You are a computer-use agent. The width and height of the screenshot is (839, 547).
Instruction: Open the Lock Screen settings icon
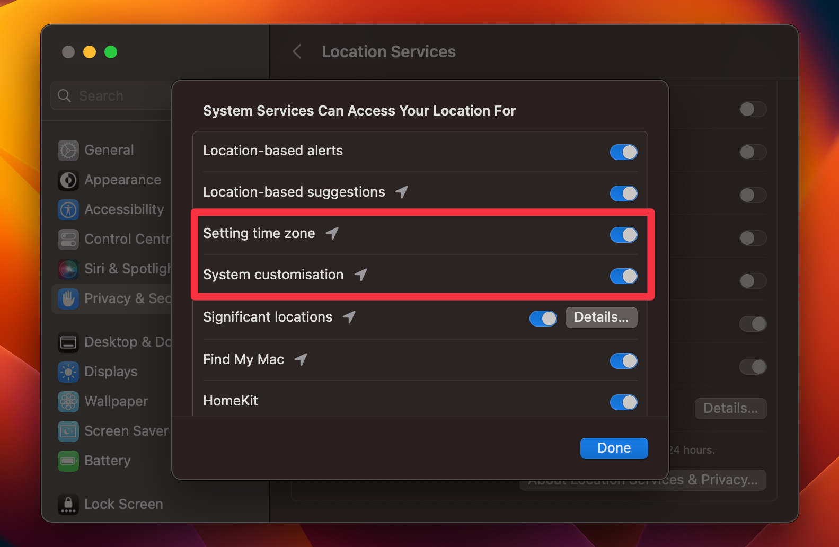68,505
